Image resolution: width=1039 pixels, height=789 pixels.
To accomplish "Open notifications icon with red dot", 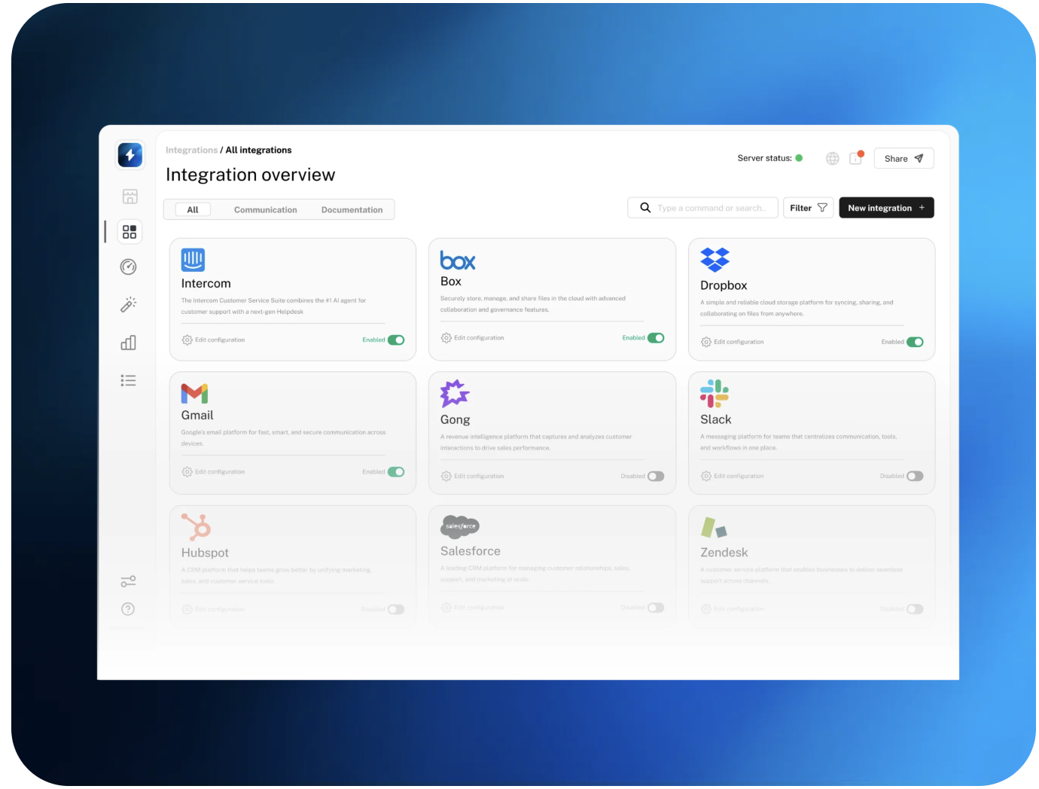I will tap(855, 158).
